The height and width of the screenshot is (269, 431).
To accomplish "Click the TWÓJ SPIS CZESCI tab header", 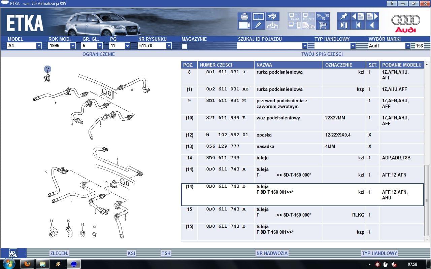I will 322,54.
